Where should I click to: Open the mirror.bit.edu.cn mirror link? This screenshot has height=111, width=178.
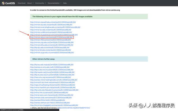(51, 50)
